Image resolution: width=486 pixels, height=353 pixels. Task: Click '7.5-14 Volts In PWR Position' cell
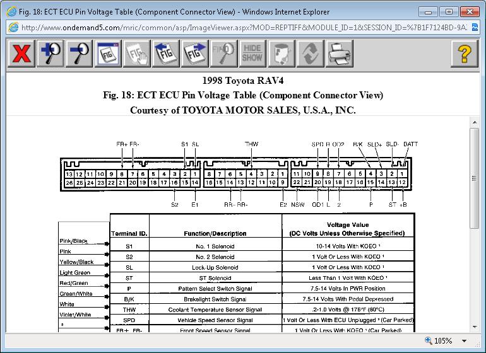tap(348, 289)
